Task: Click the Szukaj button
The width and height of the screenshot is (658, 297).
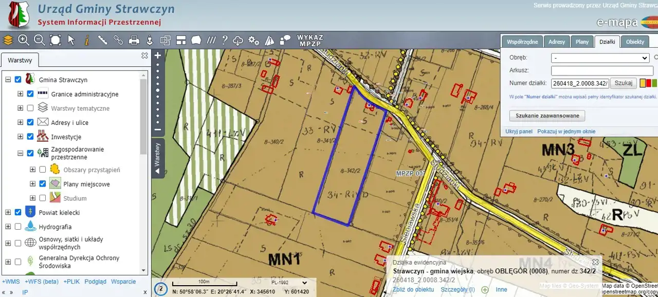Action: pyautogui.click(x=624, y=83)
